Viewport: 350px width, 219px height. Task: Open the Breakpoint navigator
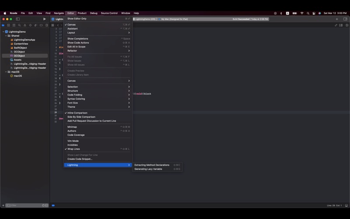click(x=41, y=25)
